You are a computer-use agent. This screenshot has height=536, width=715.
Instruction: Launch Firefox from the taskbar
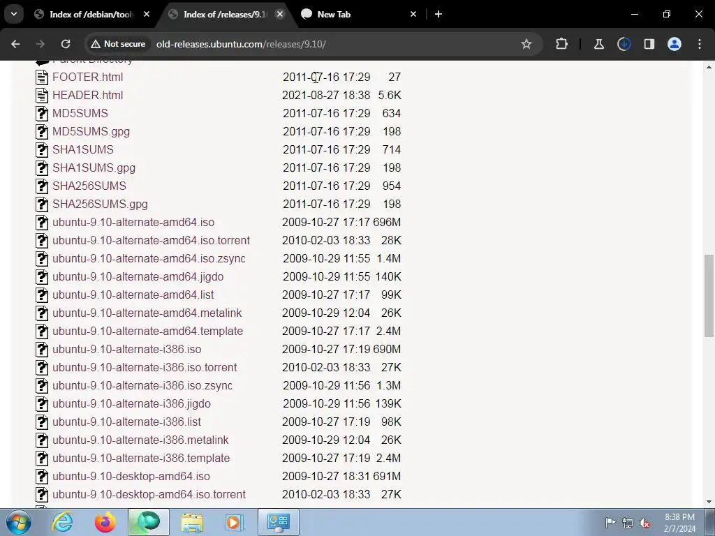point(105,522)
